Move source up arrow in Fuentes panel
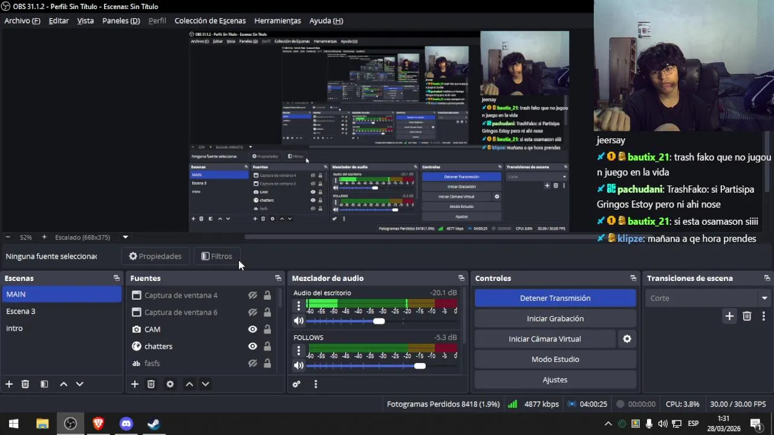The width and height of the screenshot is (774, 435). point(189,384)
